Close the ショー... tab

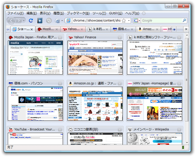click(x=32, y=29)
